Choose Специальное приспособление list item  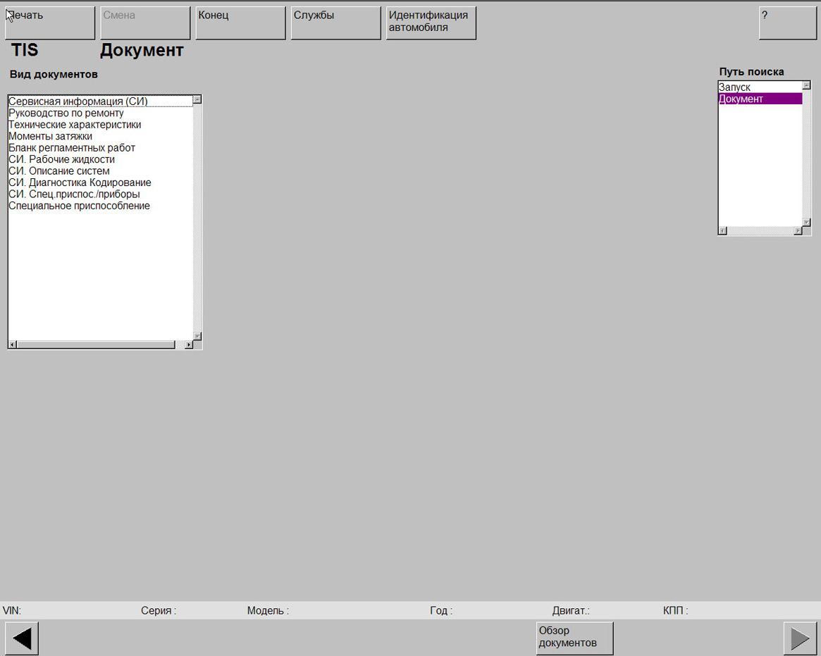pos(79,206)
